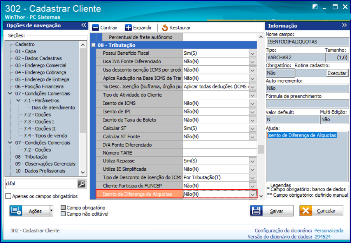Click the property grid scroll up arrow

click(x=261, y=37)
